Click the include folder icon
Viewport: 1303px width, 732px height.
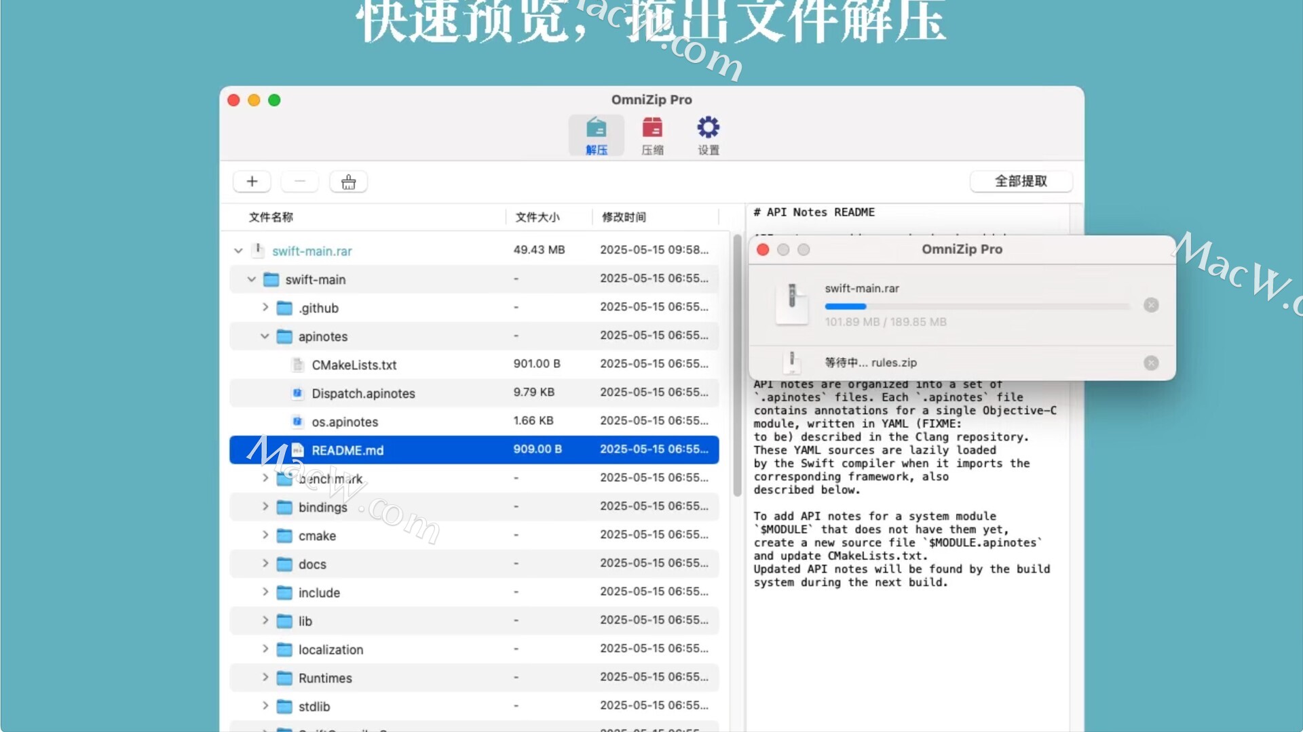click(284, 592)
